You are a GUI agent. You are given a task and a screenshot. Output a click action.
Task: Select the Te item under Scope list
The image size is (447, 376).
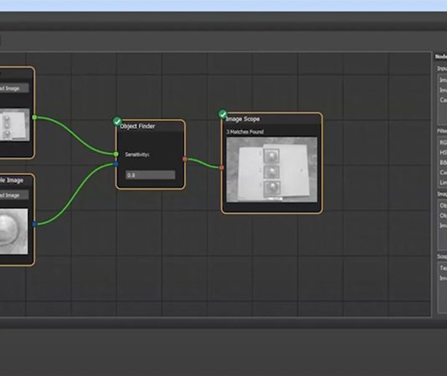443,268
